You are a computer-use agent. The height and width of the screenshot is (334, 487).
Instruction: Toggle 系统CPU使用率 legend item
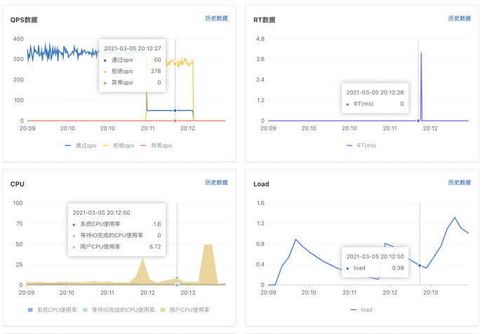pos(52,309)
